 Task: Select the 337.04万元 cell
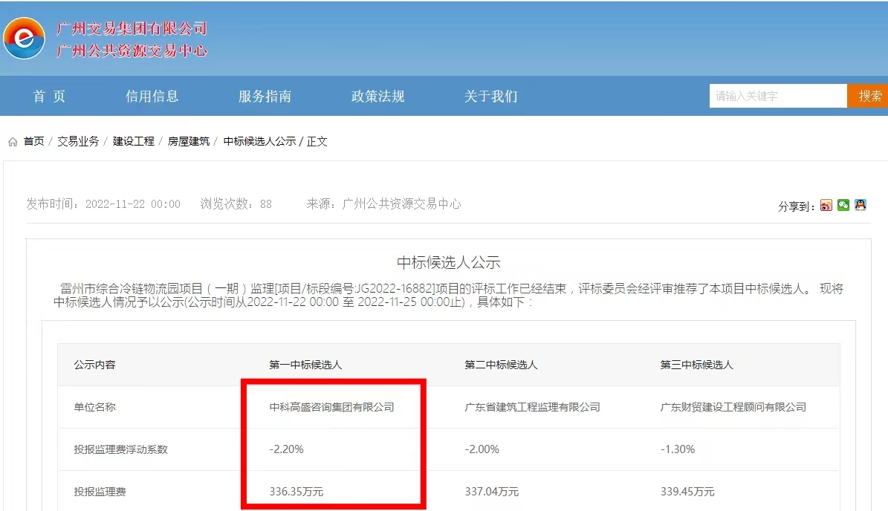click(x=492, y=492)
